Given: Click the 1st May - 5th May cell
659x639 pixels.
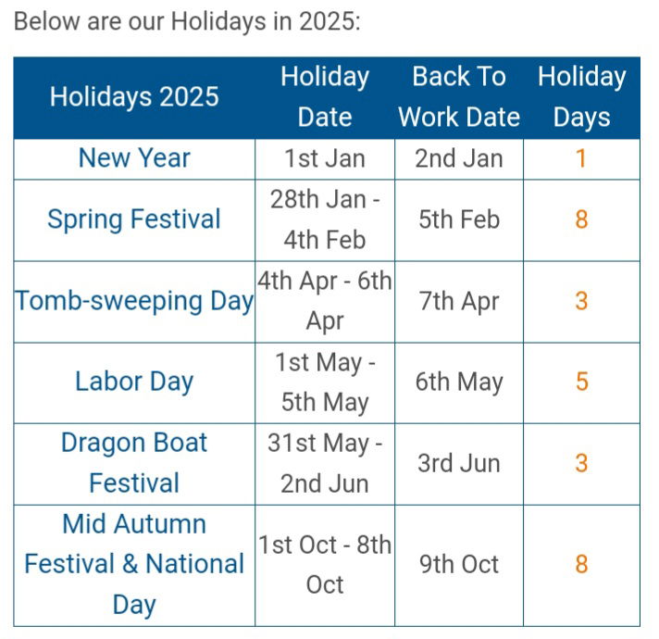Looking at the screenshot, I should pyautogui.click(x=325, y=382).
